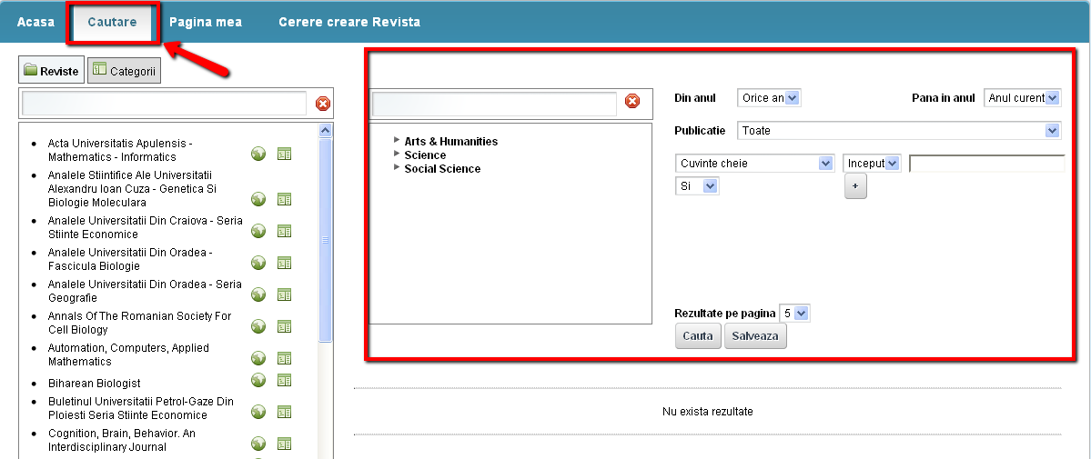
Task: Select Analele Stiintifice Alexandru Ioan Cuza entry
Action: pyautogui.click(x=133, y=188)
